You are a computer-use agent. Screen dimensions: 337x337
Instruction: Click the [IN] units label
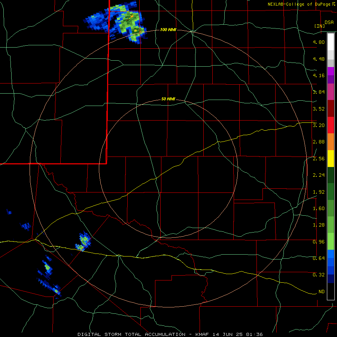320,26
